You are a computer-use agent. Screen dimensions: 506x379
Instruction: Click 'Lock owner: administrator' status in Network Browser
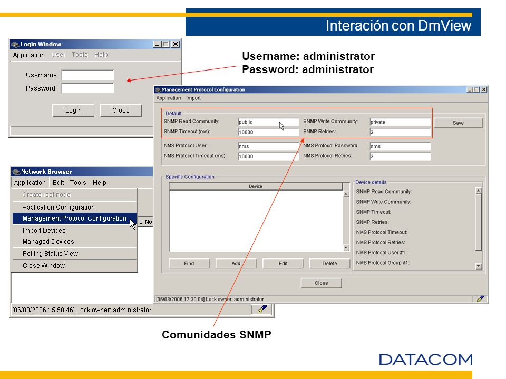[114, 310]
